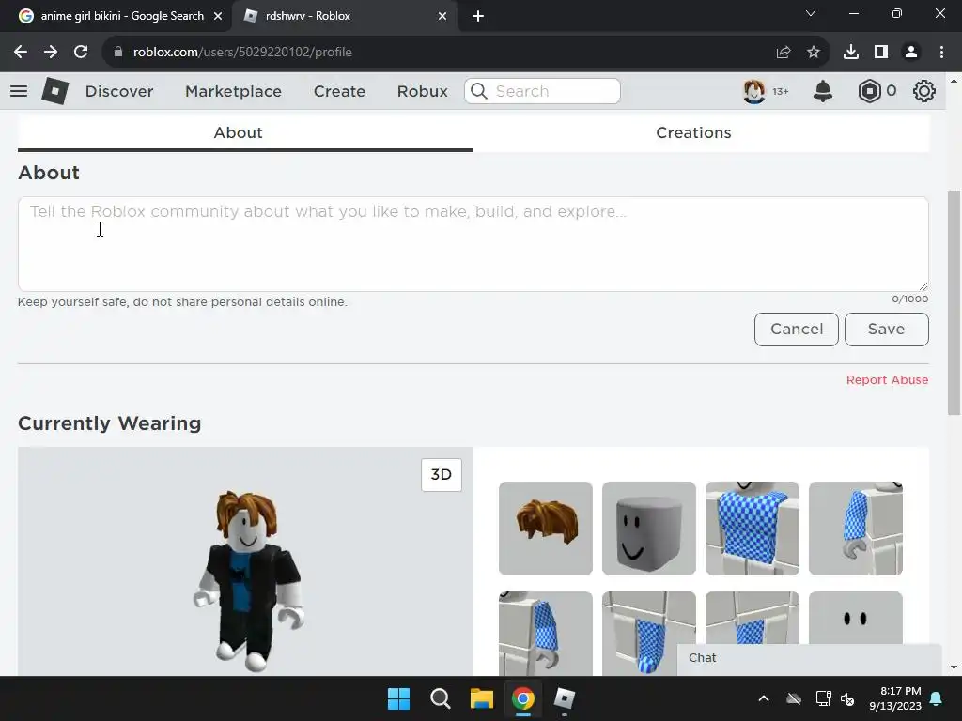962x721 pixels.
Task: Open the gray smiley head thumbnail
Action: tap(649, 529)
